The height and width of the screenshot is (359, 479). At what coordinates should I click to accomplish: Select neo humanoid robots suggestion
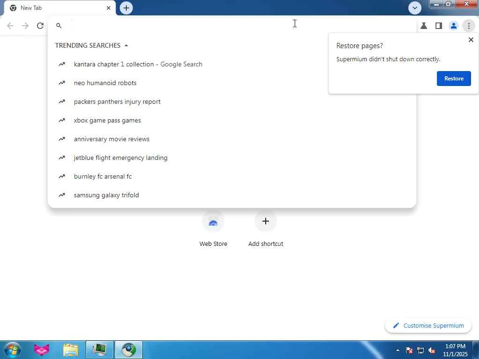coord(232,83)
